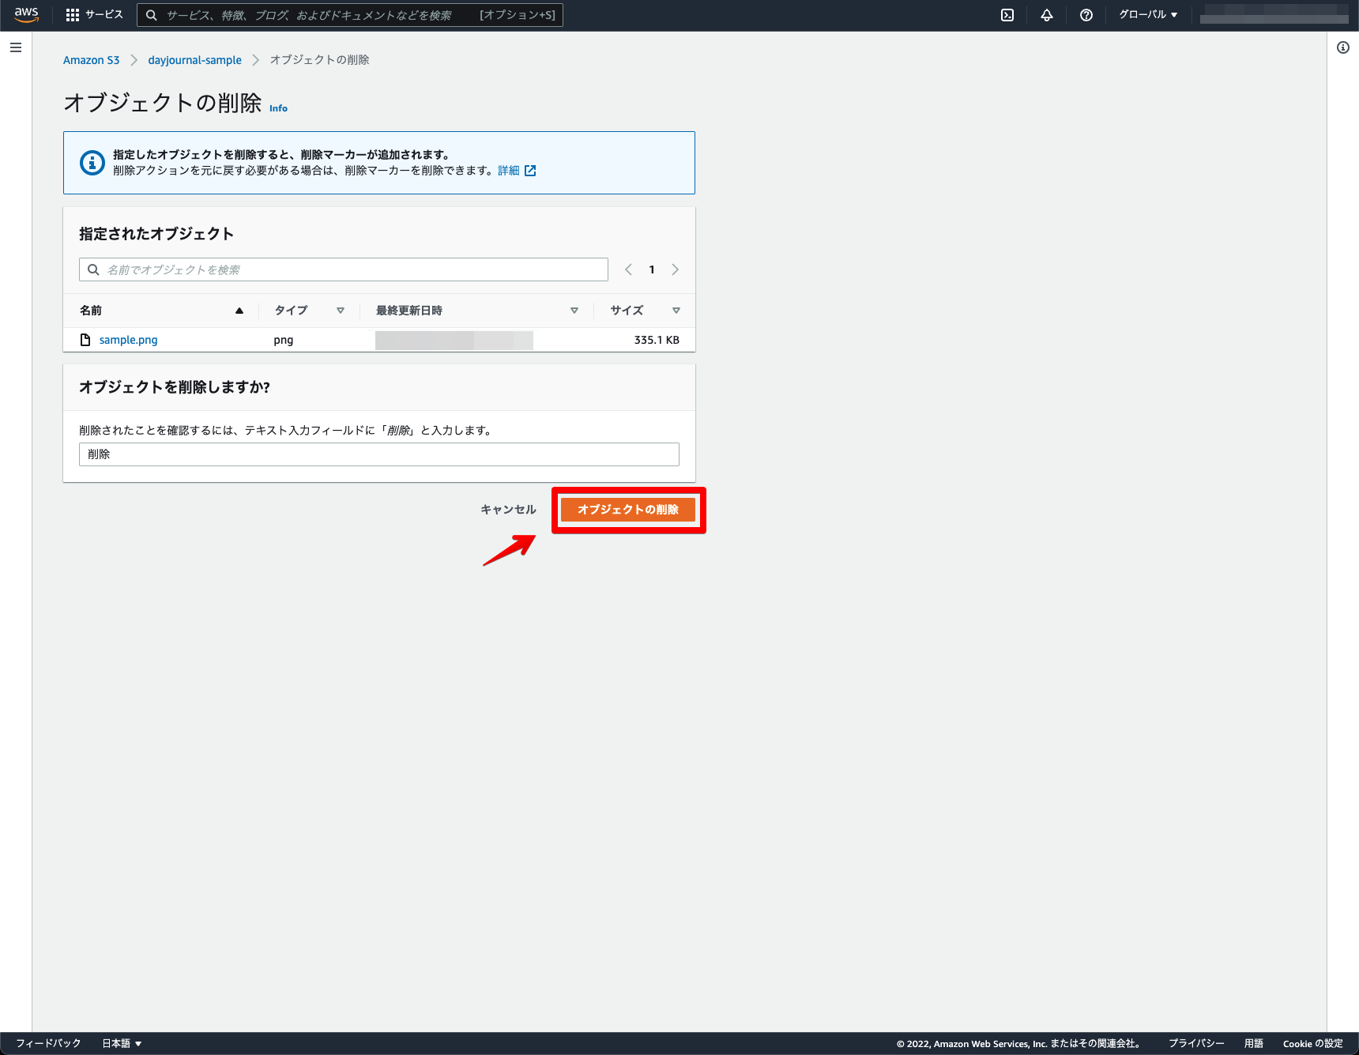1359x1055 pixels.
Task: Click the 削除 confirmation text field
Action: (x=379, y=454)
